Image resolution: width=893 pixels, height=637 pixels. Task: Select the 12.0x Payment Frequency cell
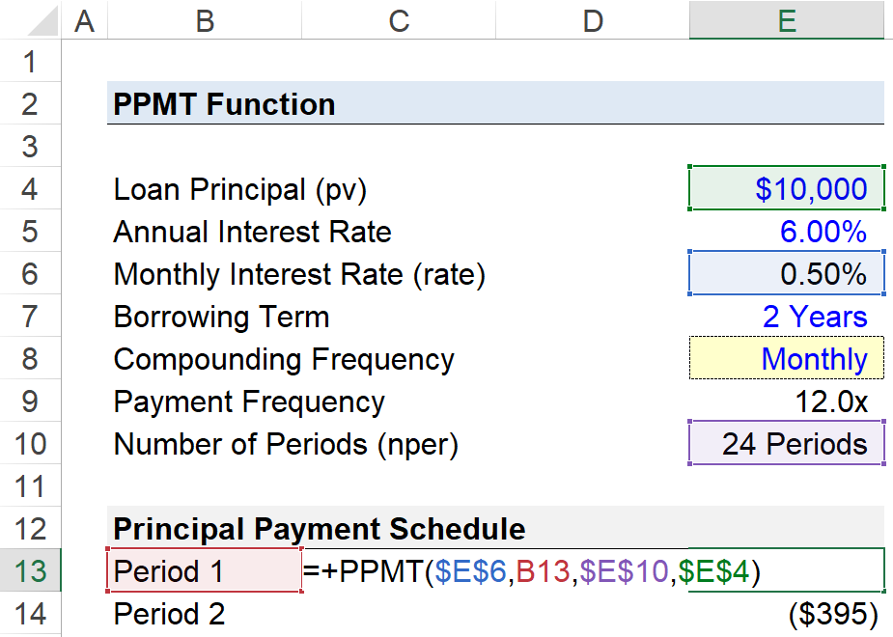(x=785, y=401)
